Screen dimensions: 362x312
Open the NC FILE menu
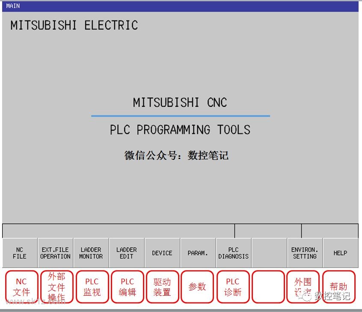[x=20, y=253]
